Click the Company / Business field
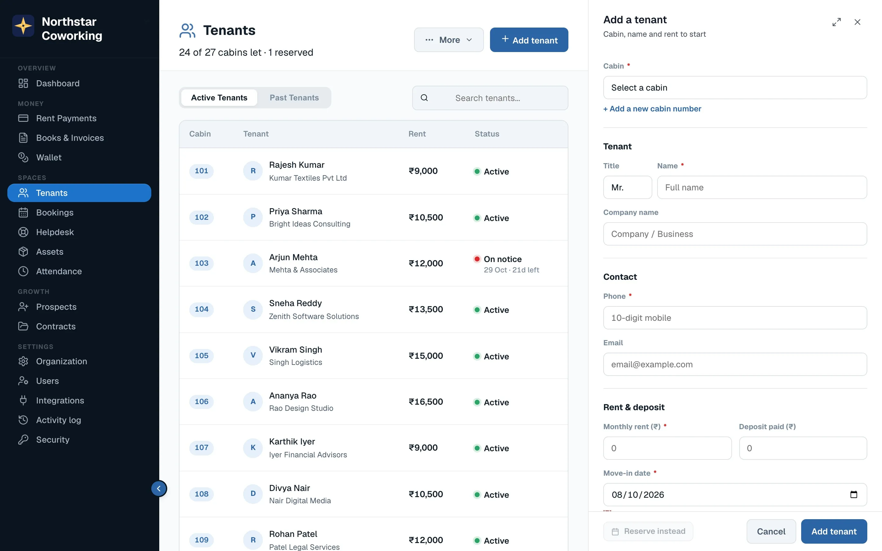The height and width of the screenshot is (551, 882). tap(735, 234)
